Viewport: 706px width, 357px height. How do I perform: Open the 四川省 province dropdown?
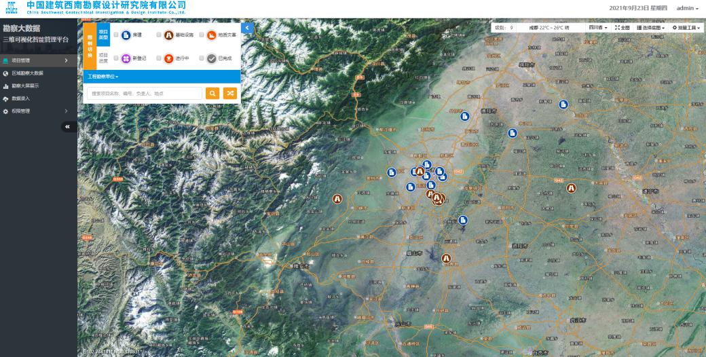[597, 28]
